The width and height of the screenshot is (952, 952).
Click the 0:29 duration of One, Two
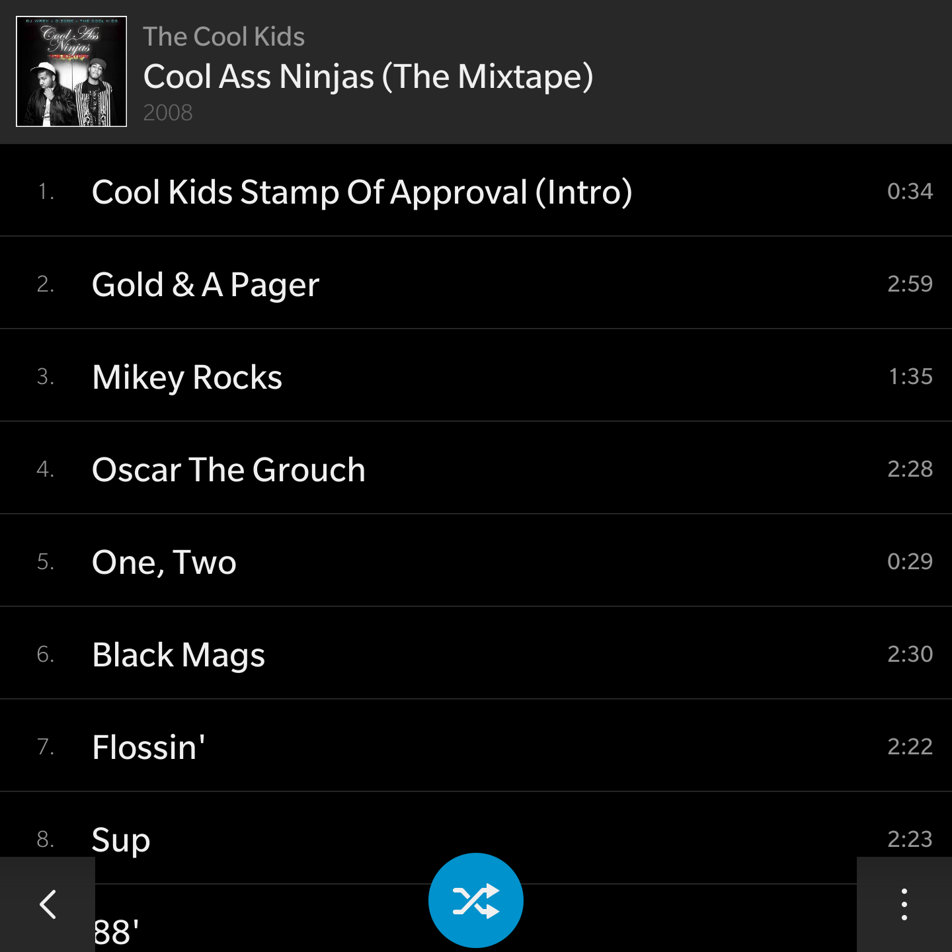tap(910, 561)
